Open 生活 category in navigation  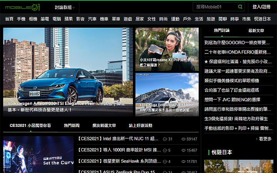(x=199, y=19)
